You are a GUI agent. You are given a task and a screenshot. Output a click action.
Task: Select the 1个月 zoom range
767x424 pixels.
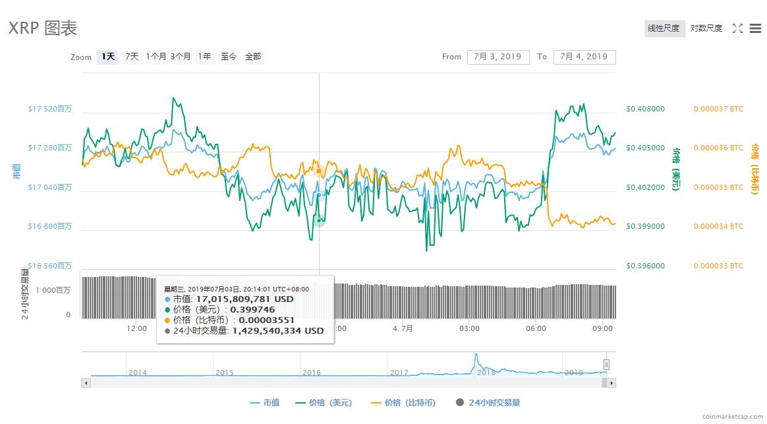(156, 57)
